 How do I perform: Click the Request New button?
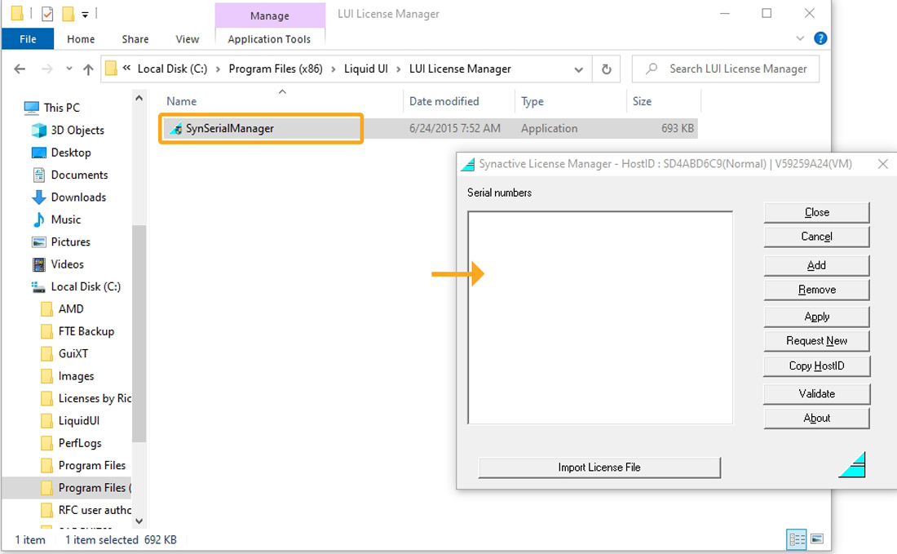816,341
